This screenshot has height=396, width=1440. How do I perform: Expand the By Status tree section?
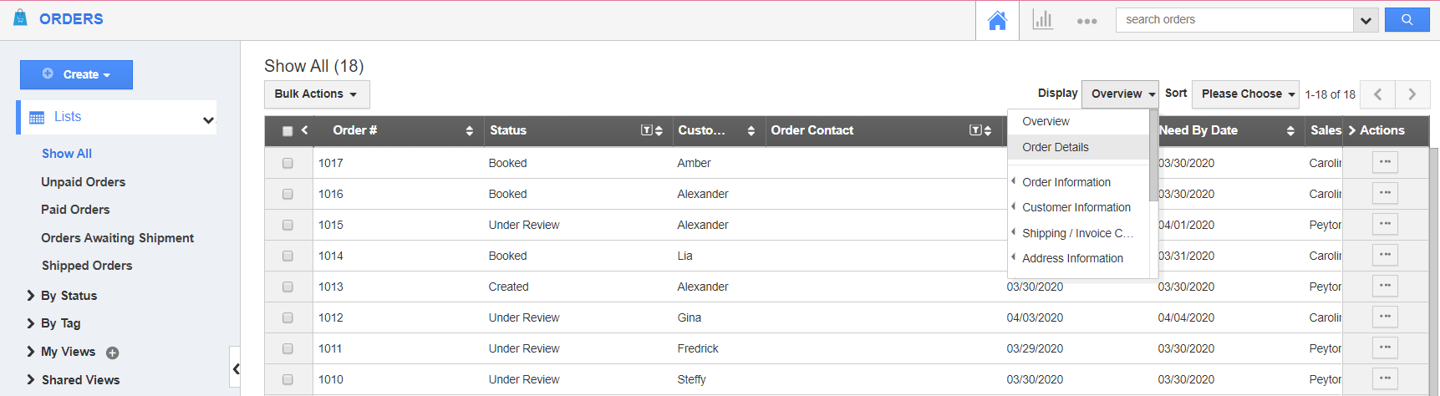31,296
